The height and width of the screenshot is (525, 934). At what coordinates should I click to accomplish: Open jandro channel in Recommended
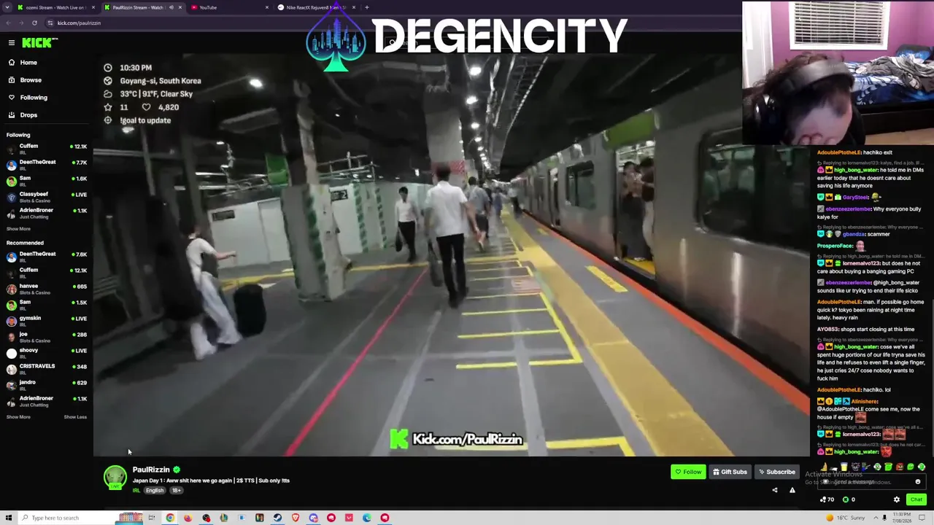pyautogui.click(x=46, y=385)
